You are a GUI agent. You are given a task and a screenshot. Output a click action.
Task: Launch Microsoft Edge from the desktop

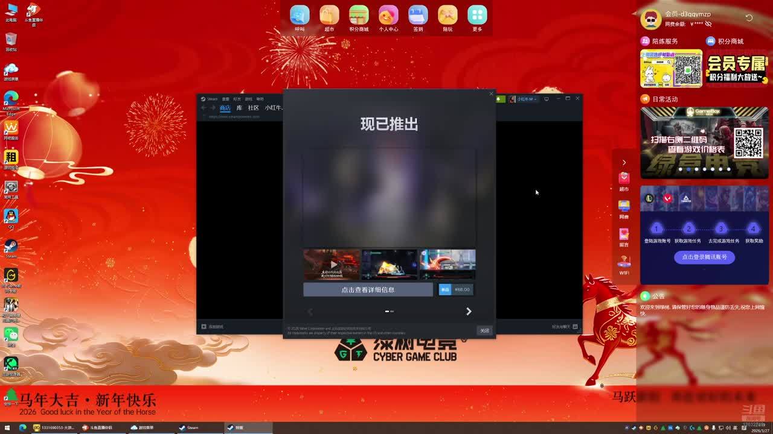[11, 103]
